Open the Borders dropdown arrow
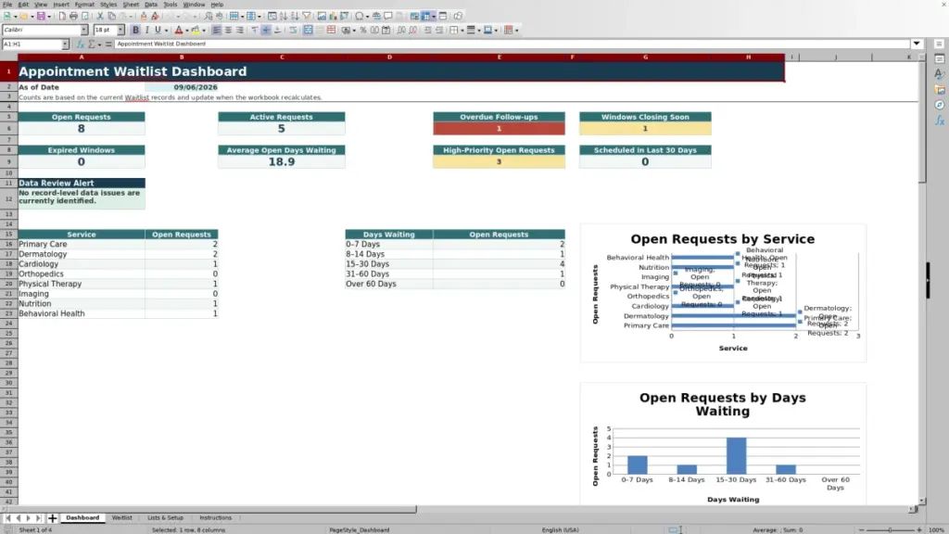This screenshot has height=534, width=949. 462,31
